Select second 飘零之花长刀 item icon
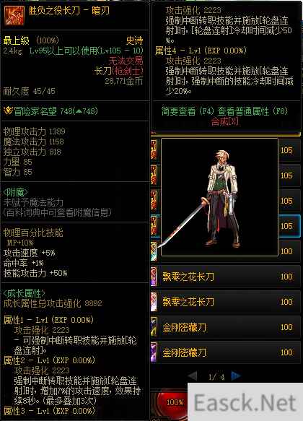This screenshot has width=303, height=421. 154,302
